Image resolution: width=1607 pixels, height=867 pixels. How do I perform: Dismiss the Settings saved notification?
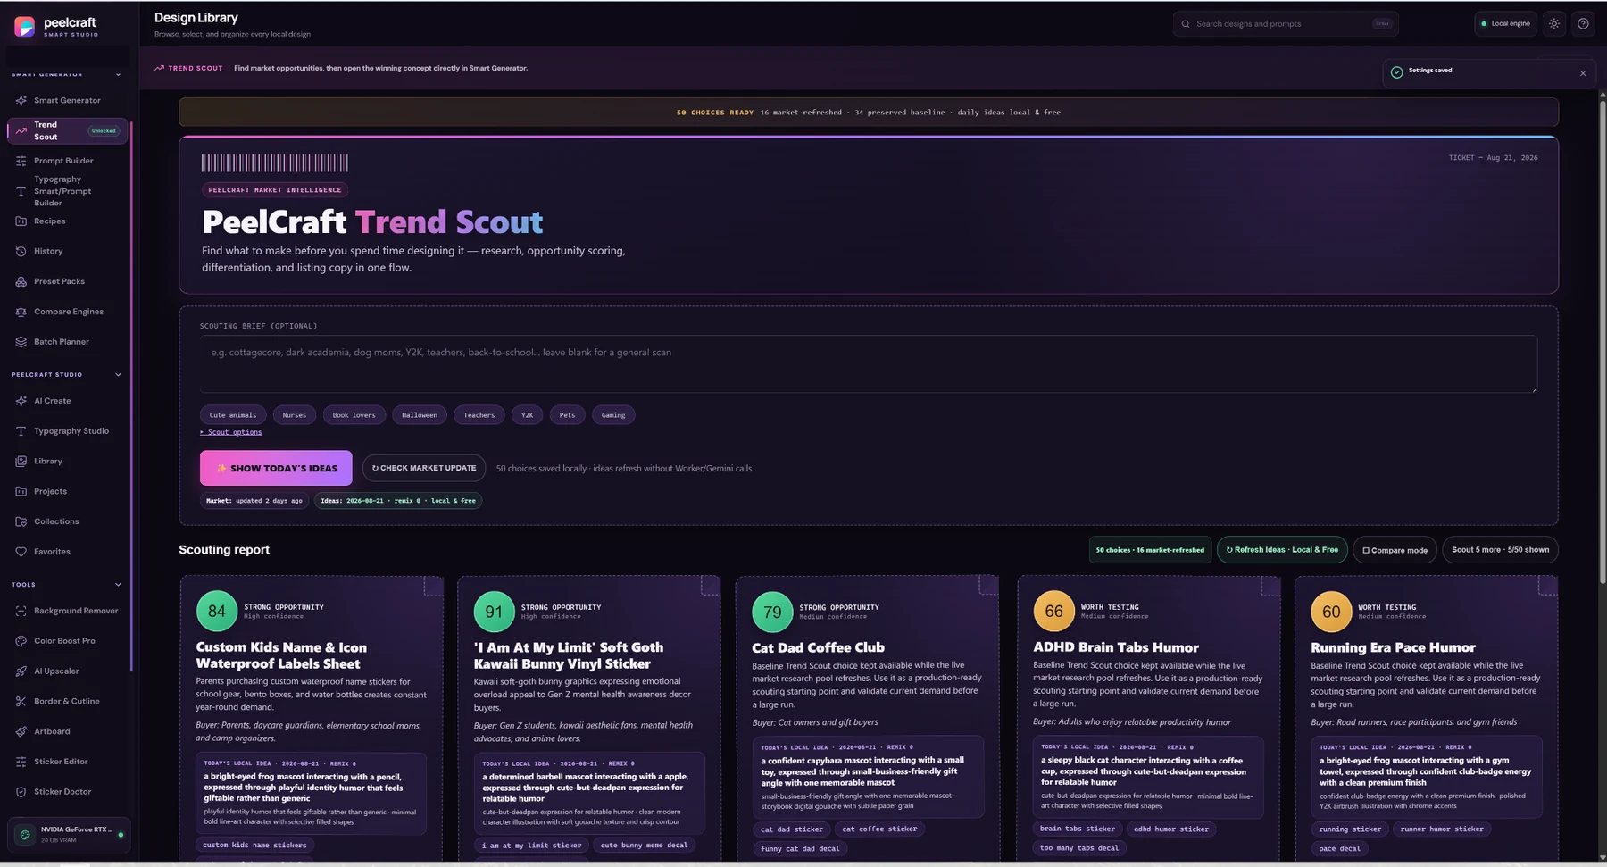click(1583, 74)
